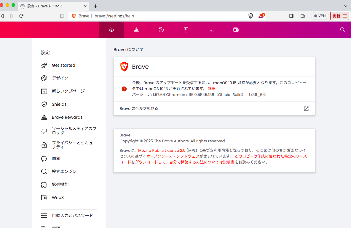Click the external link icon beside Brave help

click(306, 109)
